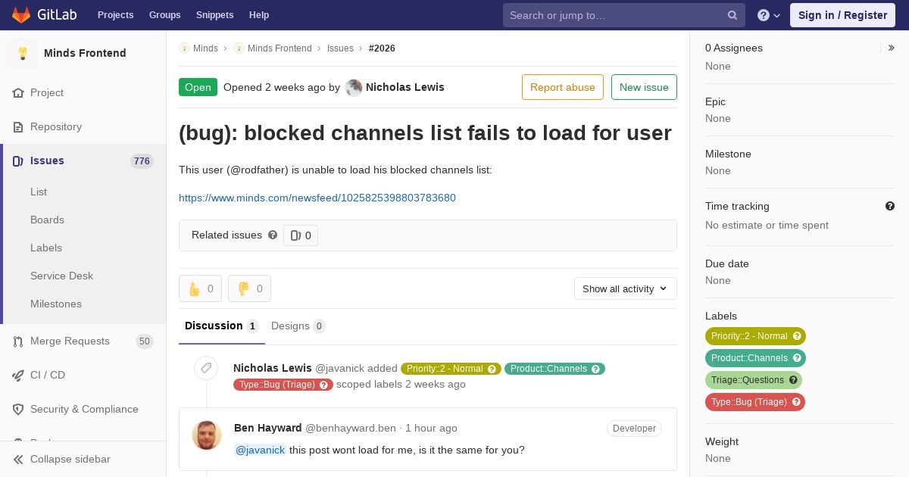The image size is (909, 477).
Task: Click the GitLab fox logo
Action: coord(21,15)
